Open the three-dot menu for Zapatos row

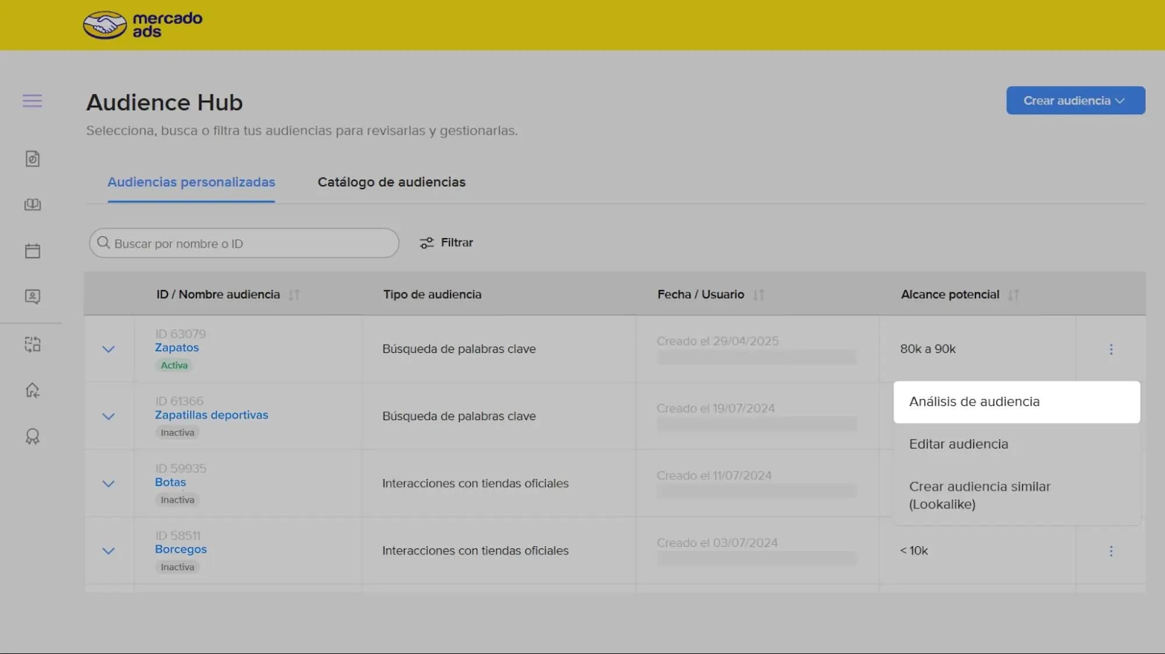tap(1111, 349)
